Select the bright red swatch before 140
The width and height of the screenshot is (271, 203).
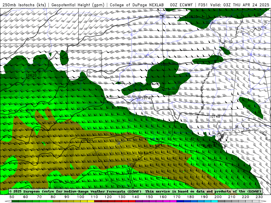click(132, 201)
